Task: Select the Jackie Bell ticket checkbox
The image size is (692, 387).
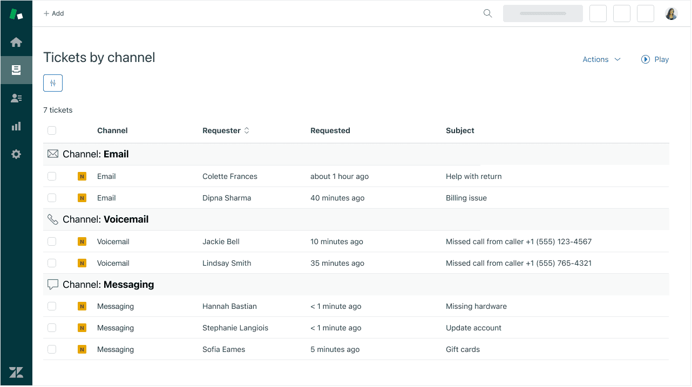Action: 52,241
